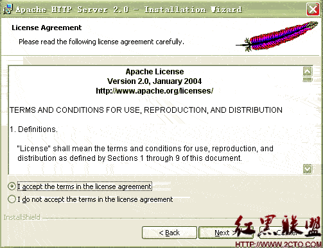Click the license text scroll-up arrow
Image resolution: width=323 pixels, height=248 pixels.
(308, 71)
